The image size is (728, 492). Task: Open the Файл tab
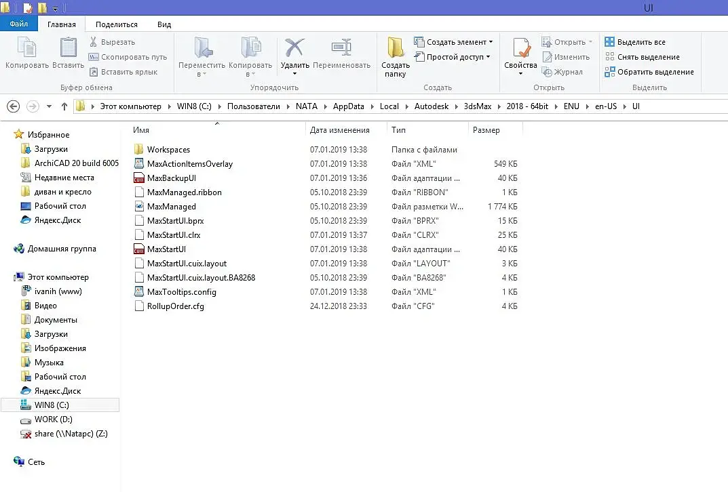click(18, 24)
